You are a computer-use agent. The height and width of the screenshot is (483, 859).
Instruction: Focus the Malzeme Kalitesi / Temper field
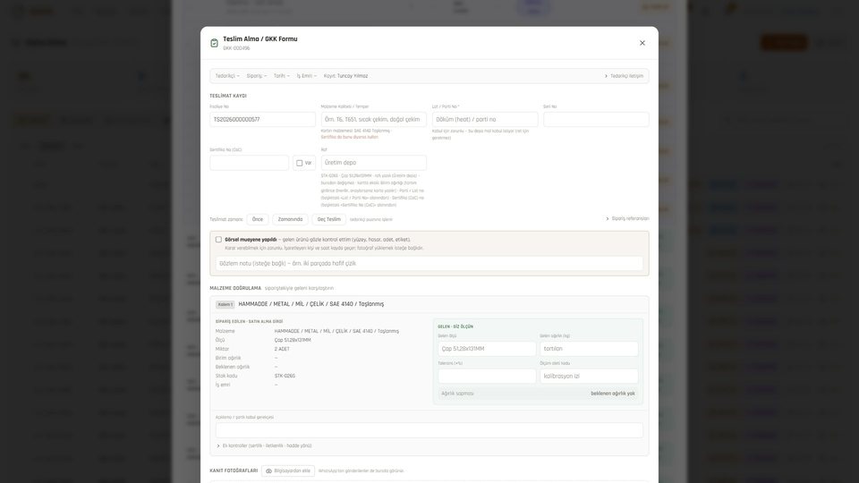374,119
